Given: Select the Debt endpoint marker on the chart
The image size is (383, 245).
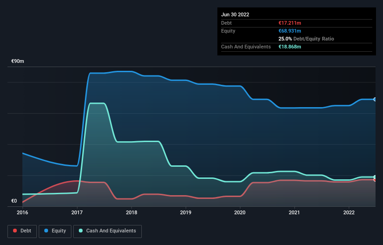Looking at the screenshot, I should pyautogui.click(x=375, y=180).
